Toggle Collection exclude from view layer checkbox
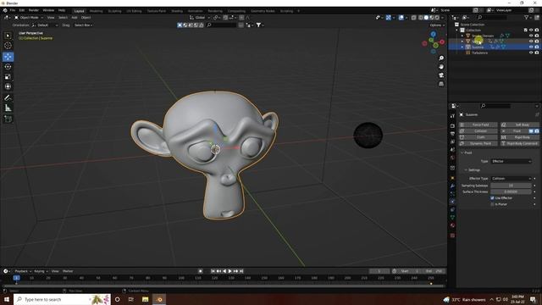Screen dimensions: 542x305 (x=525, y=30)
